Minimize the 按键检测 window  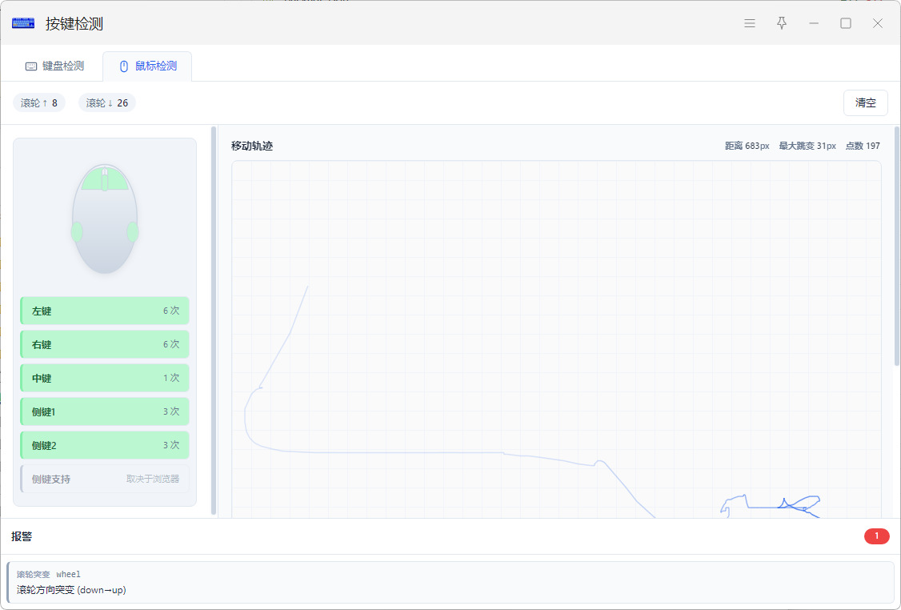point(814,23)
